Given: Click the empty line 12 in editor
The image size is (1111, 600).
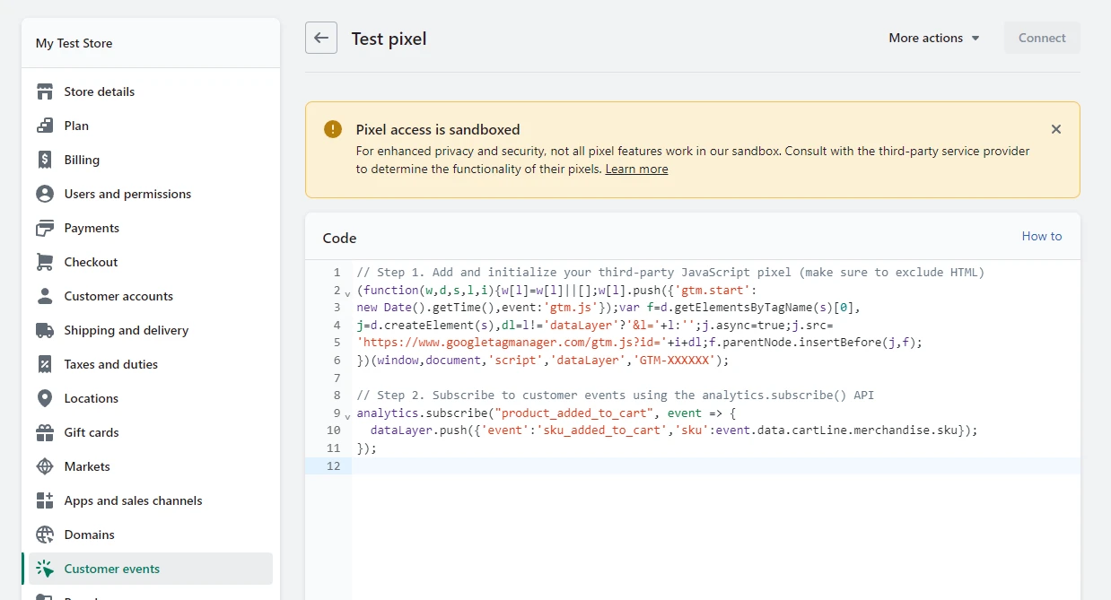Looking at the screenshot, I should (715, 465).
